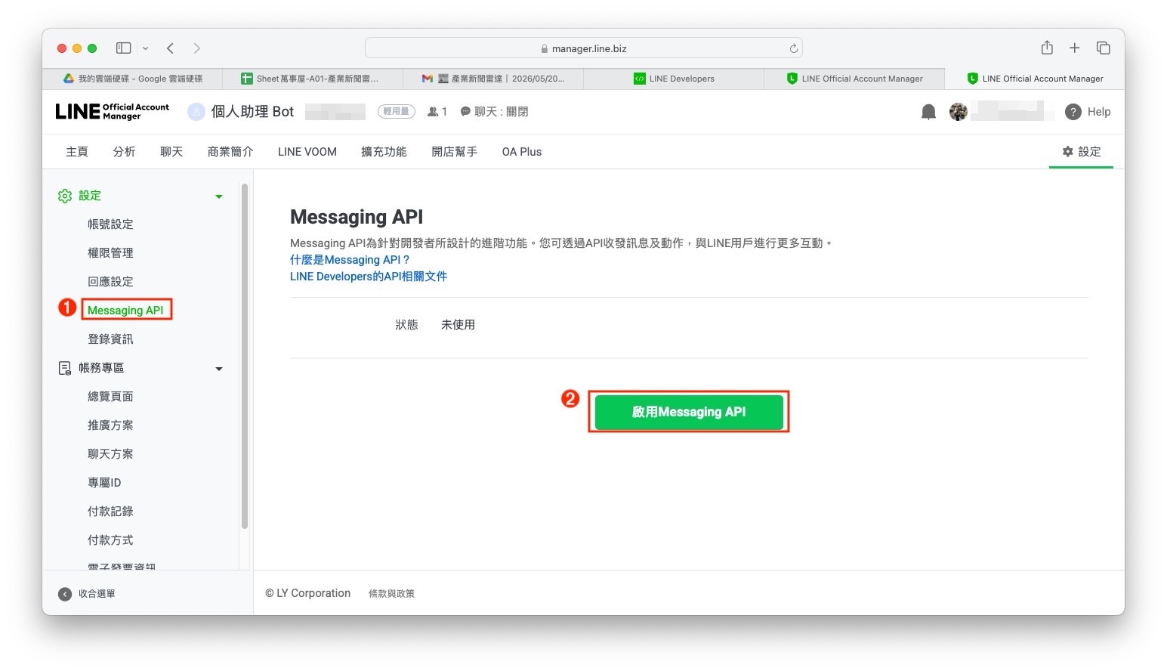Select 回應設定 in the sidebar
Image resolution: width=1167 pixels, height=671 pixels.
click(x=110, y=282)
